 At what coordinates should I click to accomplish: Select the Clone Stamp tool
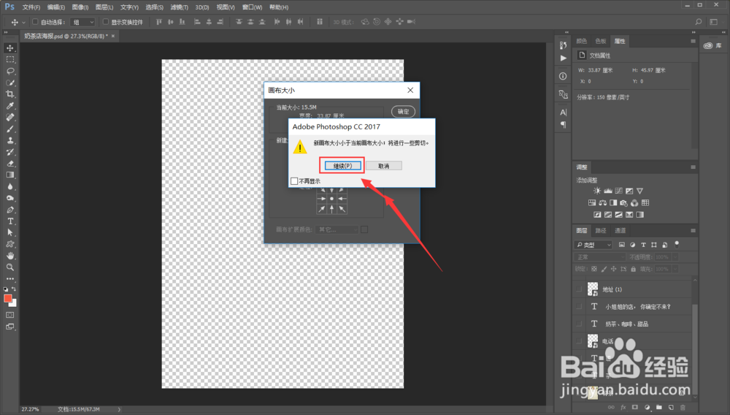coord(9,140)
